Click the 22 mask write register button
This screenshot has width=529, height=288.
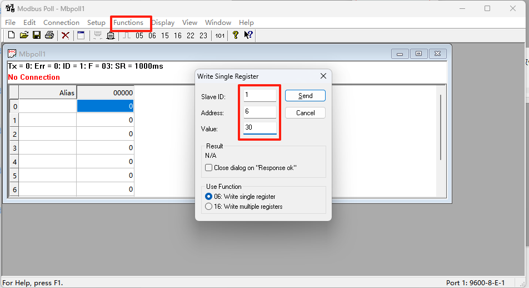click(191, 35)
